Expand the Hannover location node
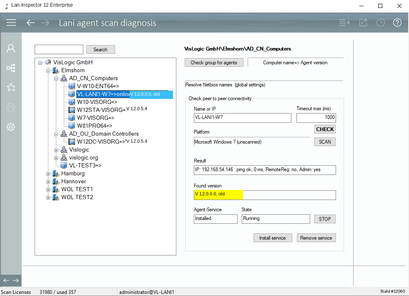Image resolution: width=409 pixels, height=296 pixels. point(48,182)
